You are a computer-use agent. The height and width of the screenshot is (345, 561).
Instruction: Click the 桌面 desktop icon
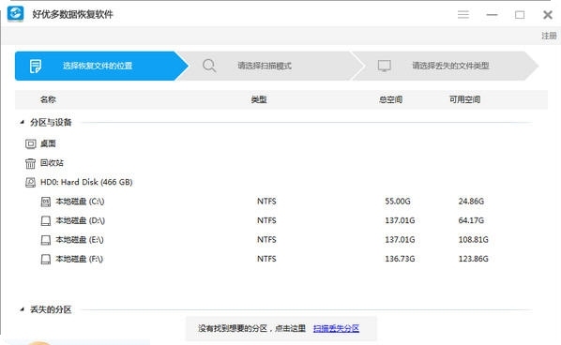(30, 143)
